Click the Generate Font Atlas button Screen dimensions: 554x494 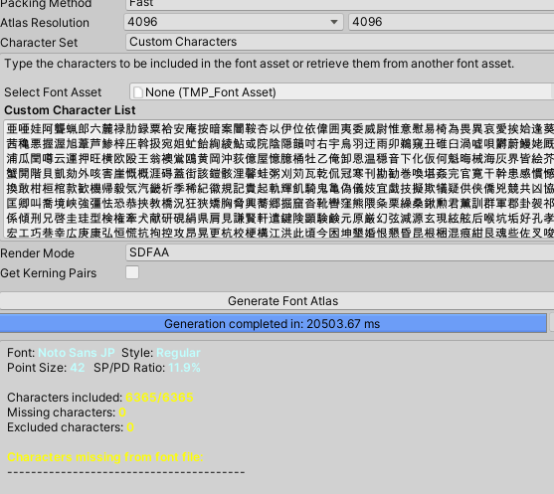[x=277, y=301]
